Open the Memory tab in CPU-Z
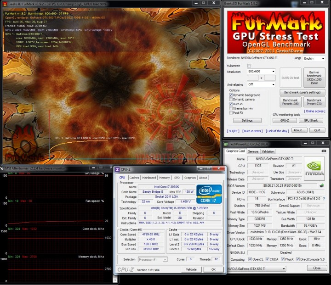 165,178
